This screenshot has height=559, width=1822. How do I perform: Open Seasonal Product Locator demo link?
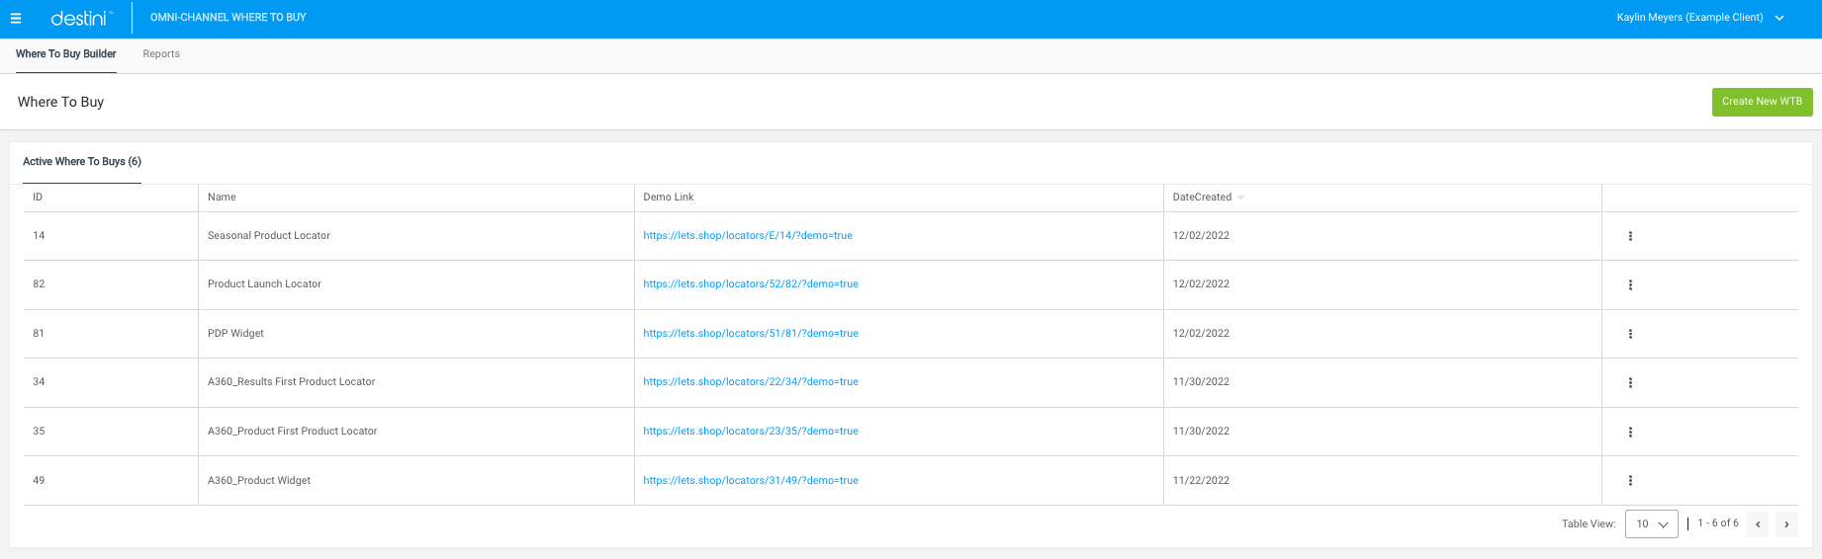coord(748,236)
